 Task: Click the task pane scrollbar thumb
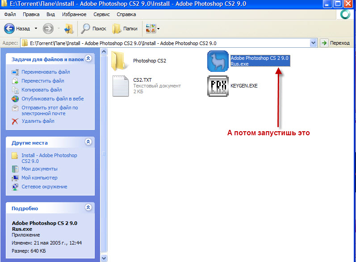click(x=104, y=154)
